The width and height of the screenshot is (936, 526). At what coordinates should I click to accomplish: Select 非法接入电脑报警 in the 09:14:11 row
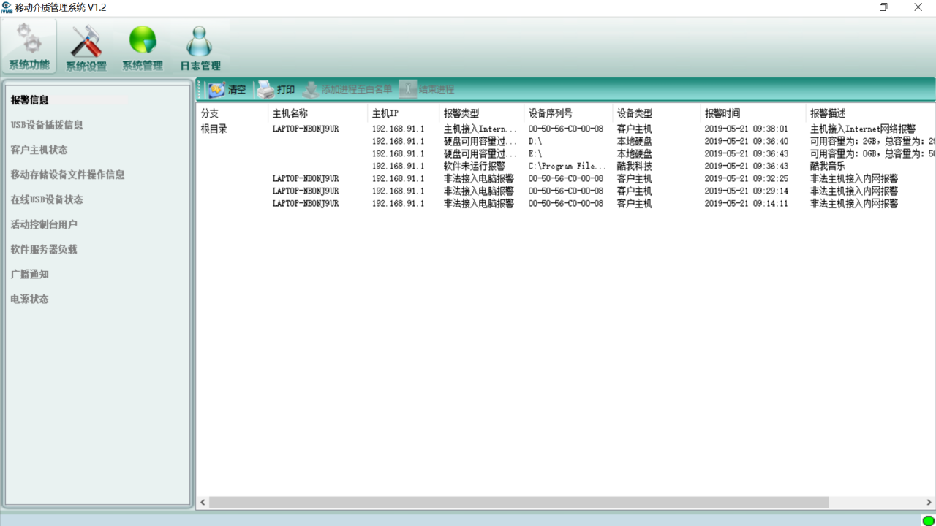coord(479,203)
